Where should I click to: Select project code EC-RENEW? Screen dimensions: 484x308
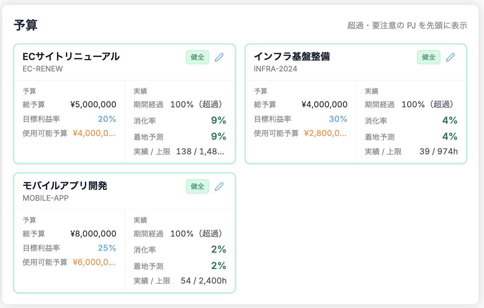[x=43, y=69]
